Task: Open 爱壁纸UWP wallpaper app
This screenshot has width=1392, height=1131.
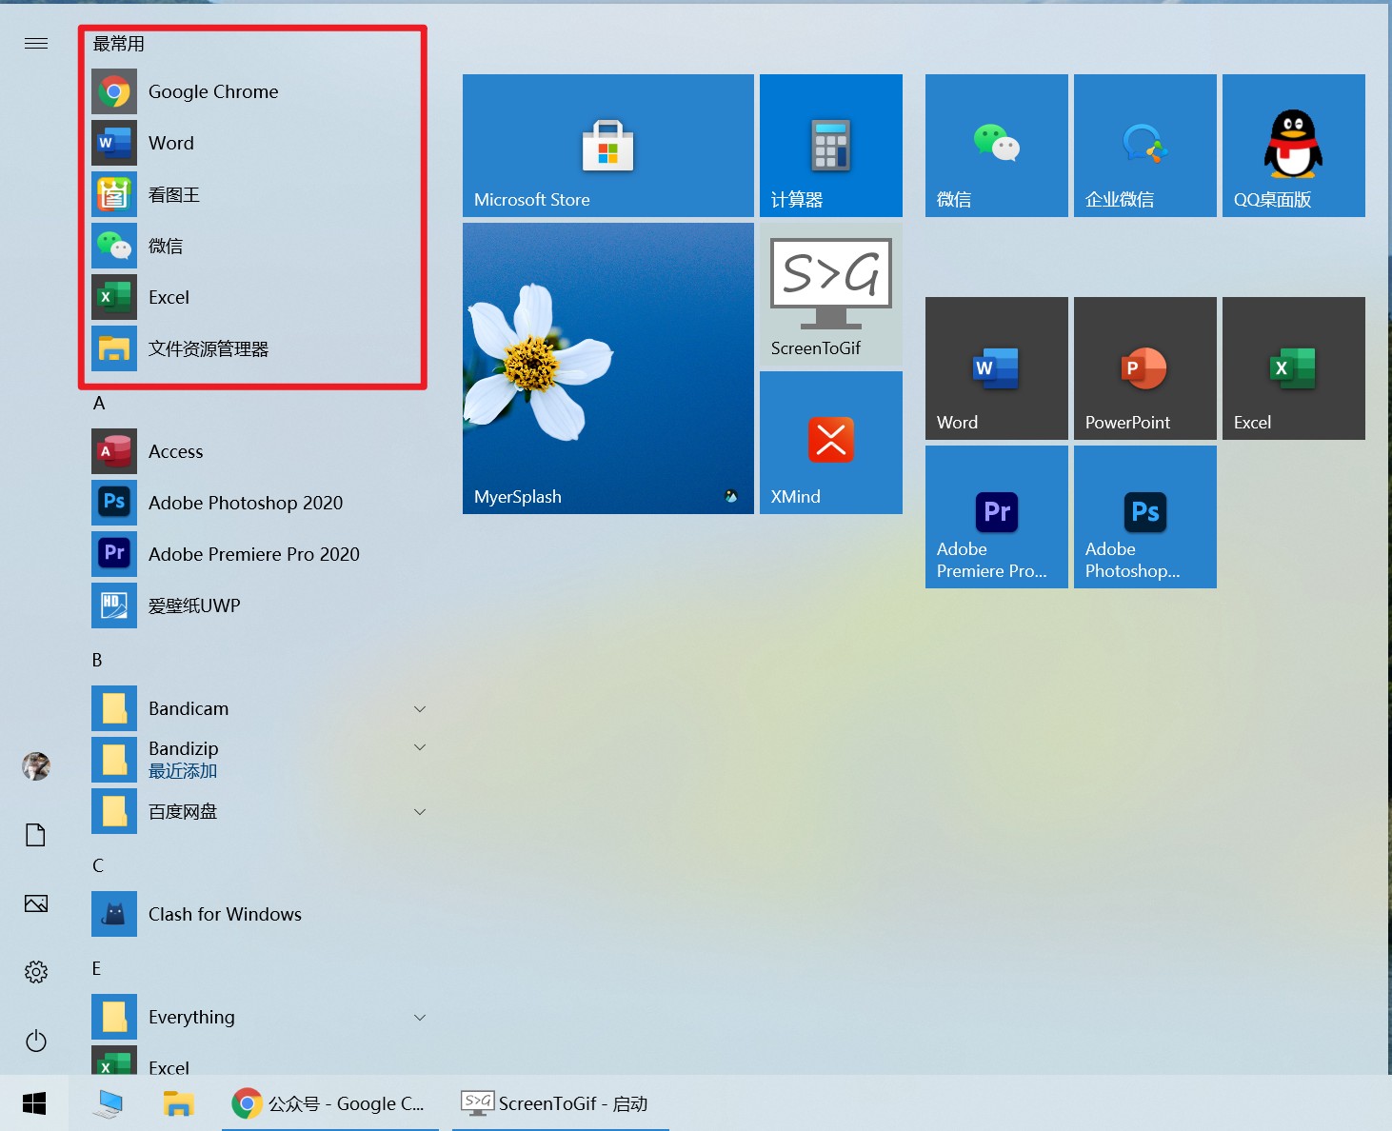Action: coord(257,605)
